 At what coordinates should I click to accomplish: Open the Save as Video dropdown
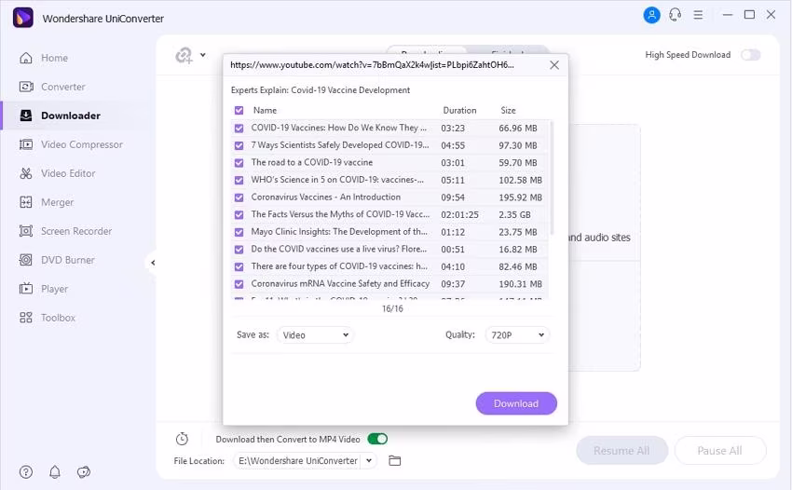(x=315, y=335)
